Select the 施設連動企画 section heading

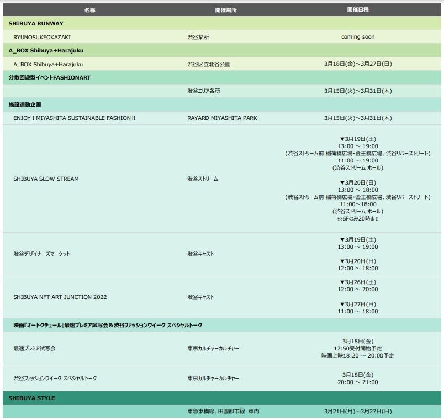pyautogui.click(x=25, y=104)
